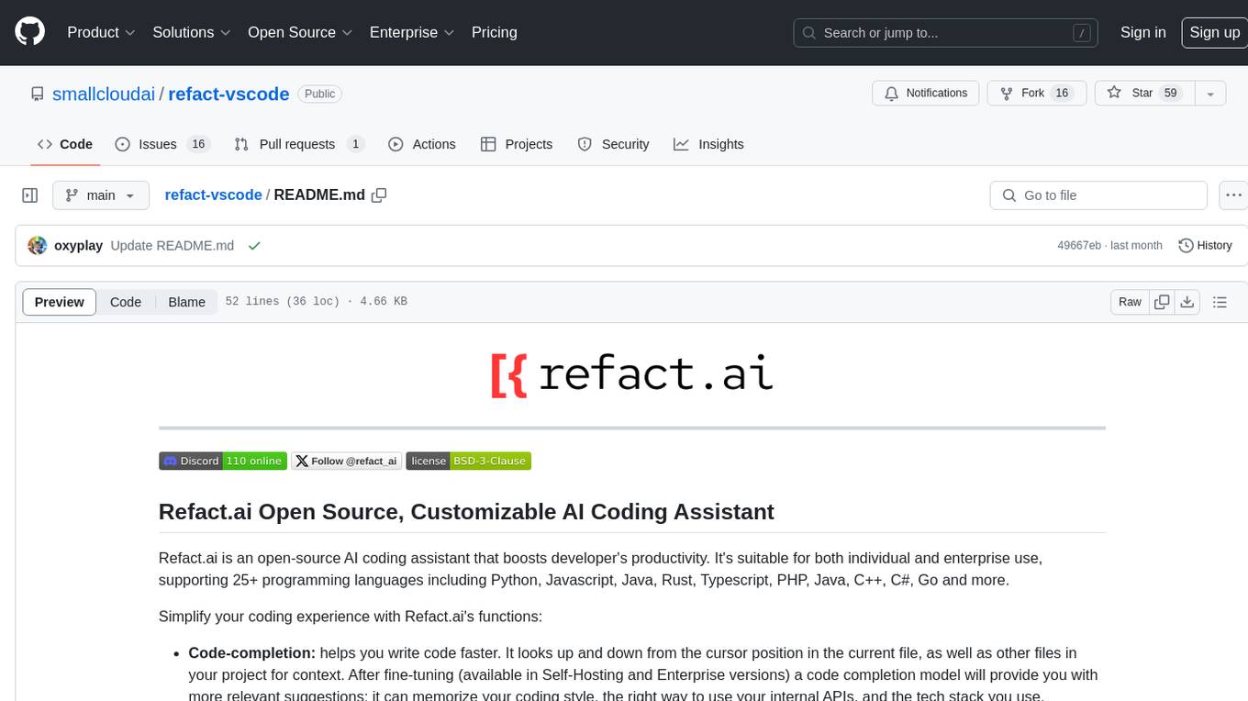
Task: Click the Refact.ai Open Source heading
Action: pos(466,511)
